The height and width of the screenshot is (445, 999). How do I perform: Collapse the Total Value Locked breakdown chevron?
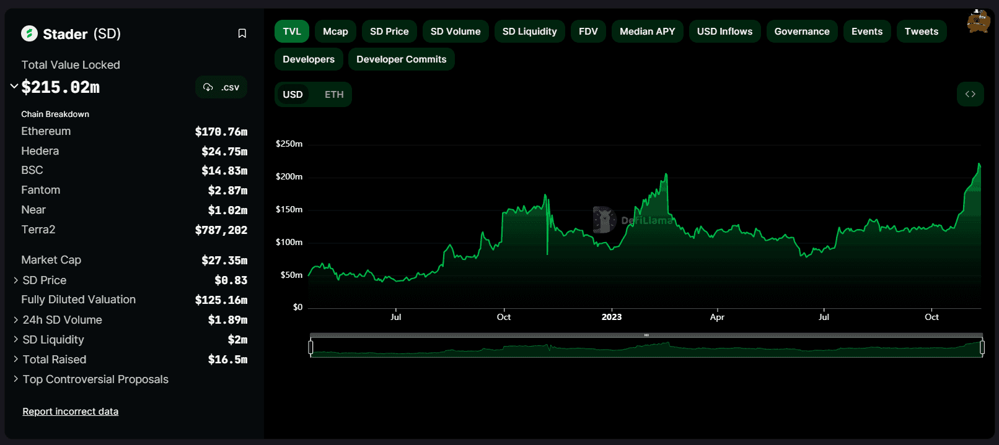14,87
